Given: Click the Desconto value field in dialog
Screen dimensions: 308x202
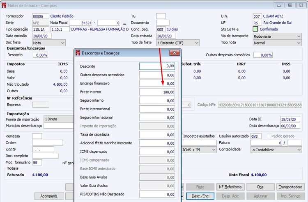Looking at the screenshot, I should 157,66.
